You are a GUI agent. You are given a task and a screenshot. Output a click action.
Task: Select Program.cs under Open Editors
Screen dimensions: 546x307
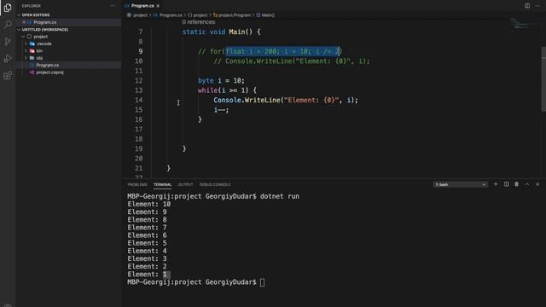click(44, 22)
